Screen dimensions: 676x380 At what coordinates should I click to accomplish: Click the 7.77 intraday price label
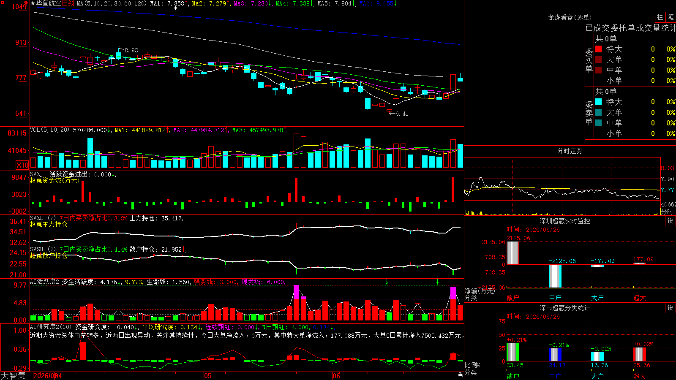[x=668, y=190]
